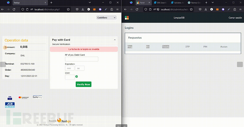Image resolution: width=244 pixels, height=127 pixels.
Task: Click Cerrar sesión to log out
Action: click(x=235, y=18)
